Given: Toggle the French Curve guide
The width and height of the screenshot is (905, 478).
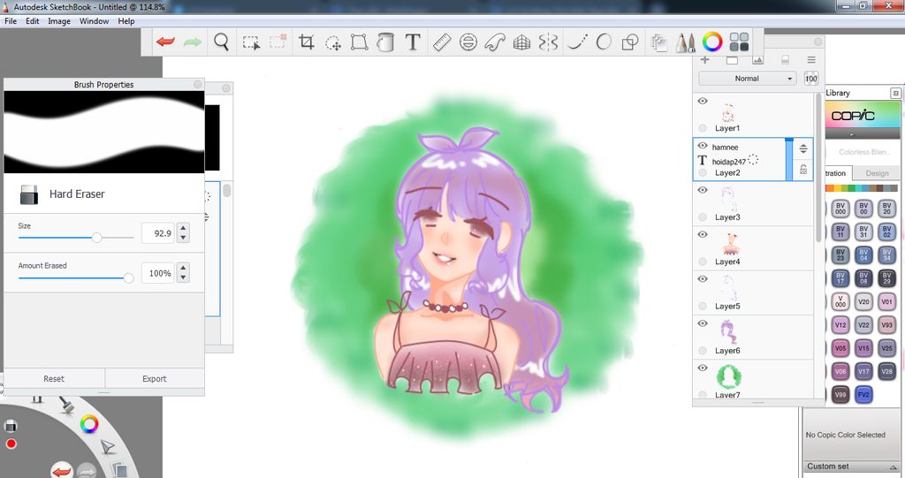Looking at the screenshot, I should point(495,42).
